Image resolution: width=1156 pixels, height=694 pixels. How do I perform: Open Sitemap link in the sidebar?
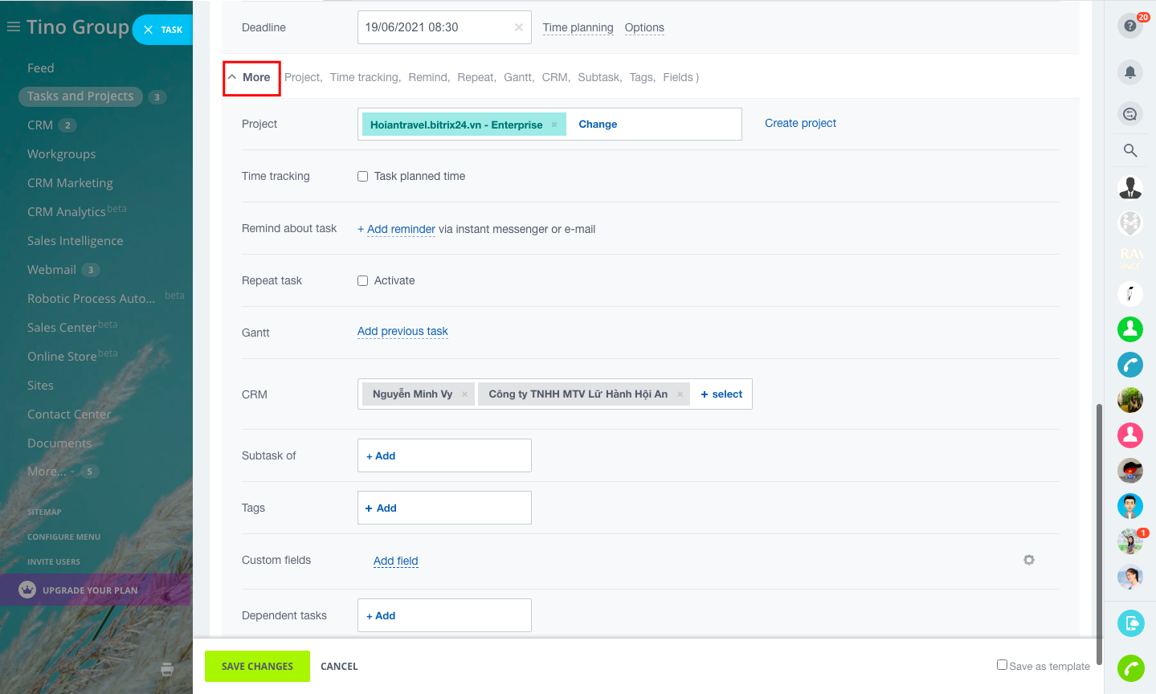point(44,512)
